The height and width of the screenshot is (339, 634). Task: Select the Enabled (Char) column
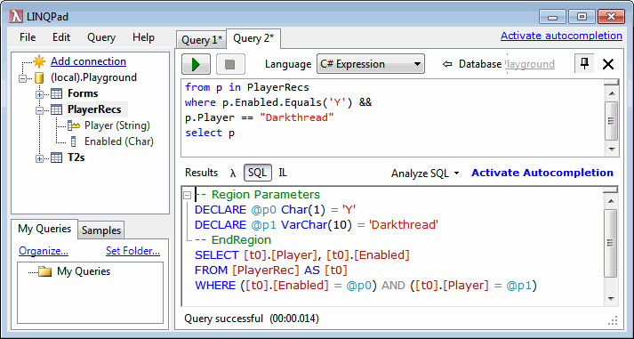click(x=119, y=141)
